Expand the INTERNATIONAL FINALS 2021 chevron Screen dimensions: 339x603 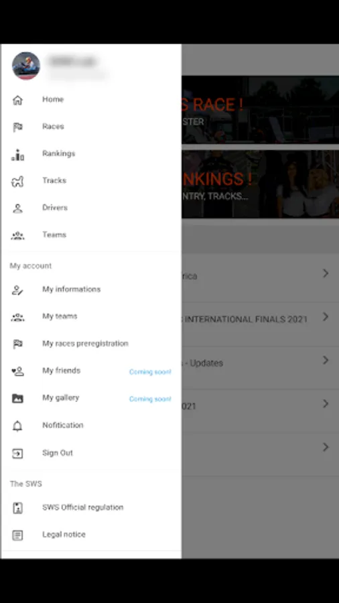[326, 317]
